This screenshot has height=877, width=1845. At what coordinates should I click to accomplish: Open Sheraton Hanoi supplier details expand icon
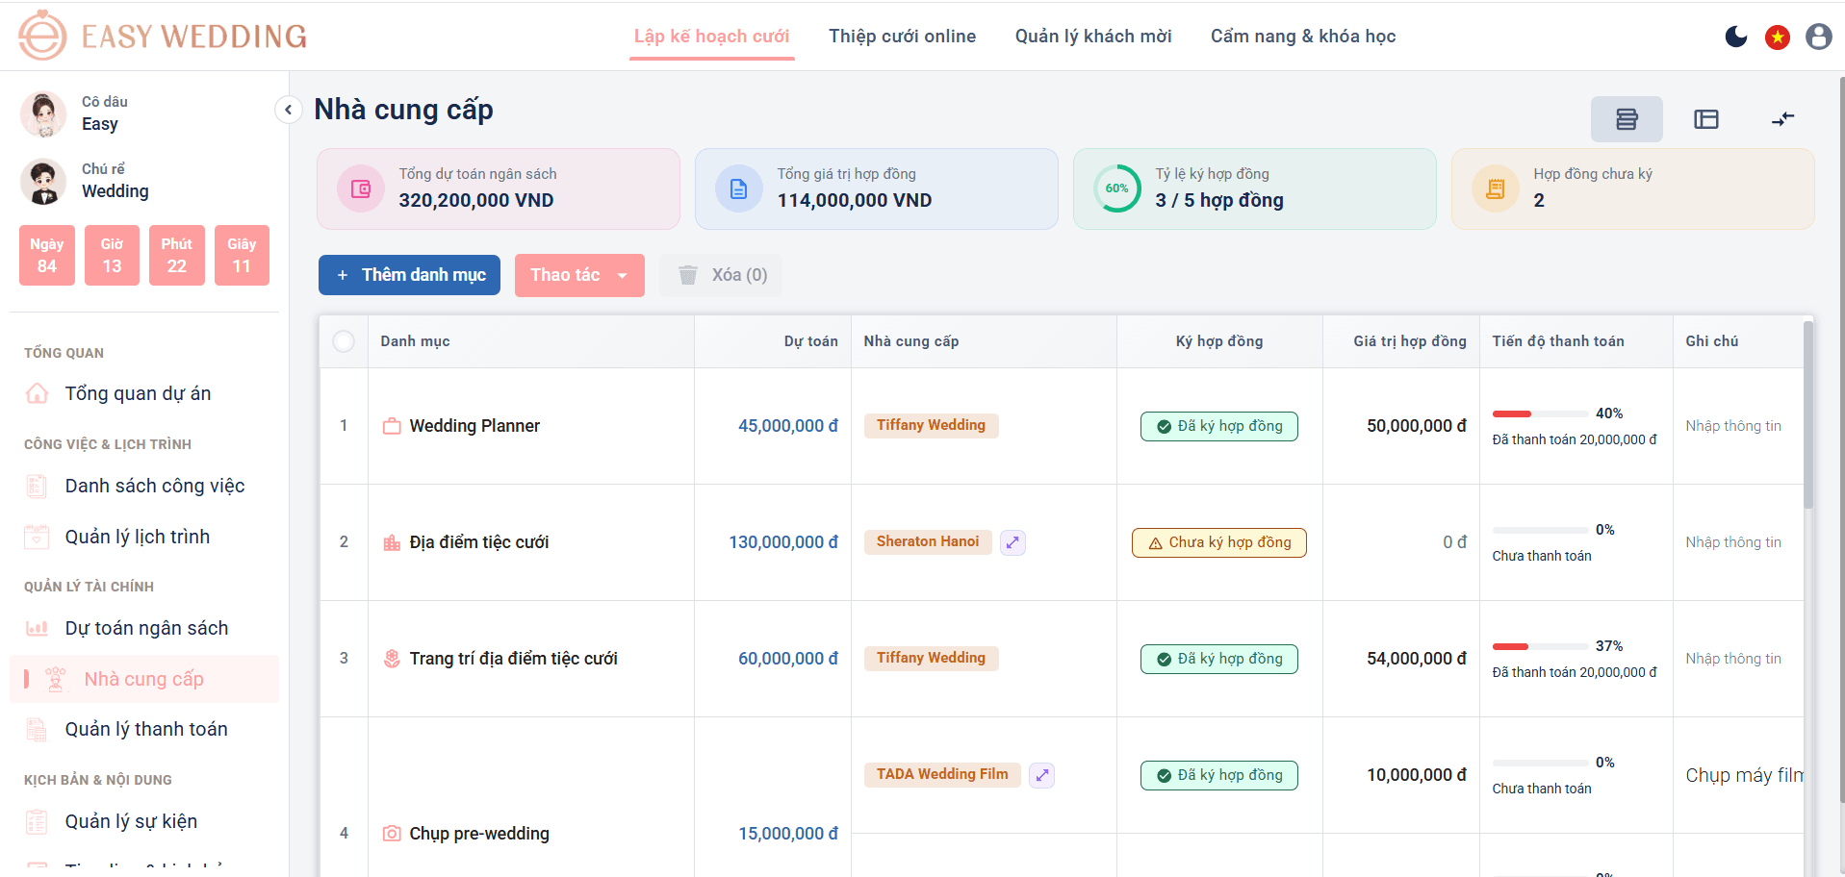click(1012, 542)
